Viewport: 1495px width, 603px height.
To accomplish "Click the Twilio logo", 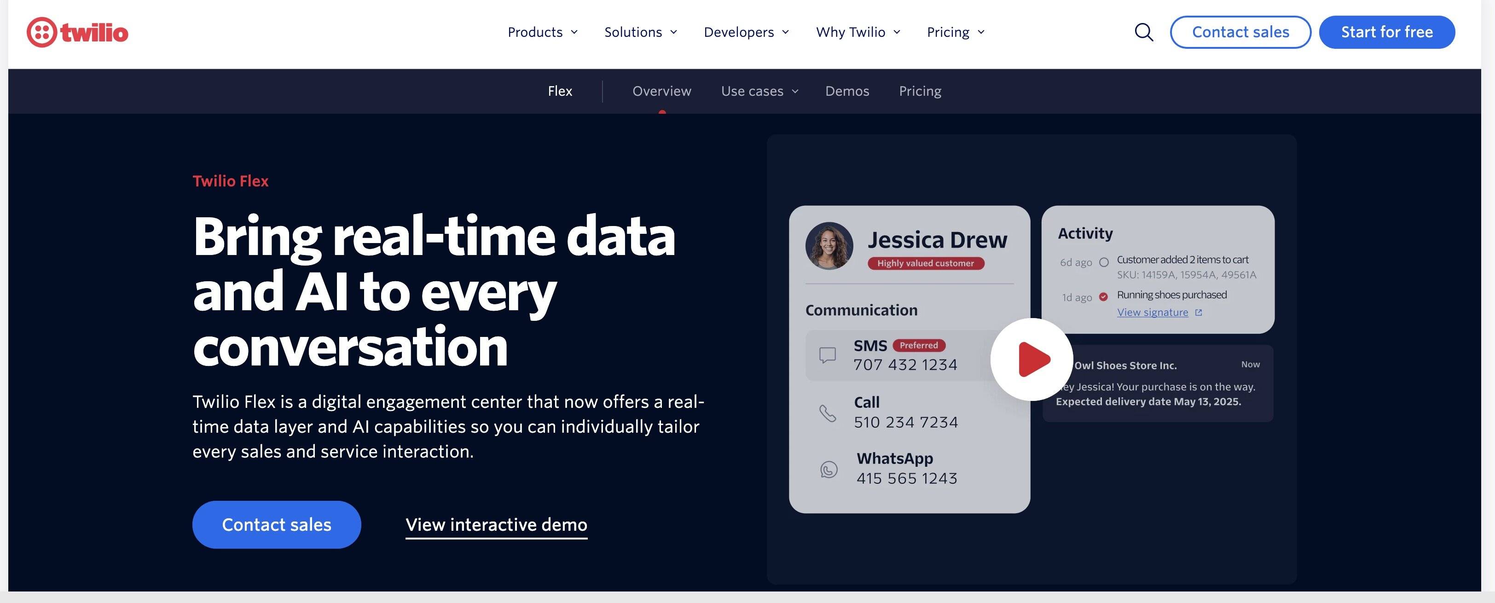I will (77, 33).
